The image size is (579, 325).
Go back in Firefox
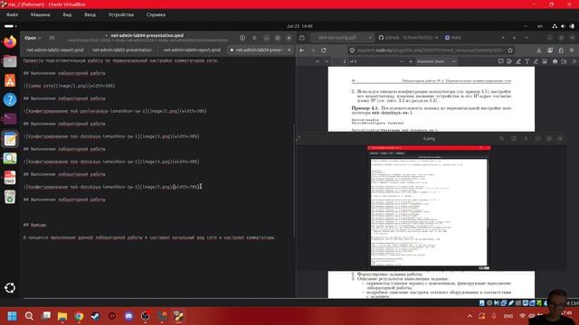click(301, 51)
